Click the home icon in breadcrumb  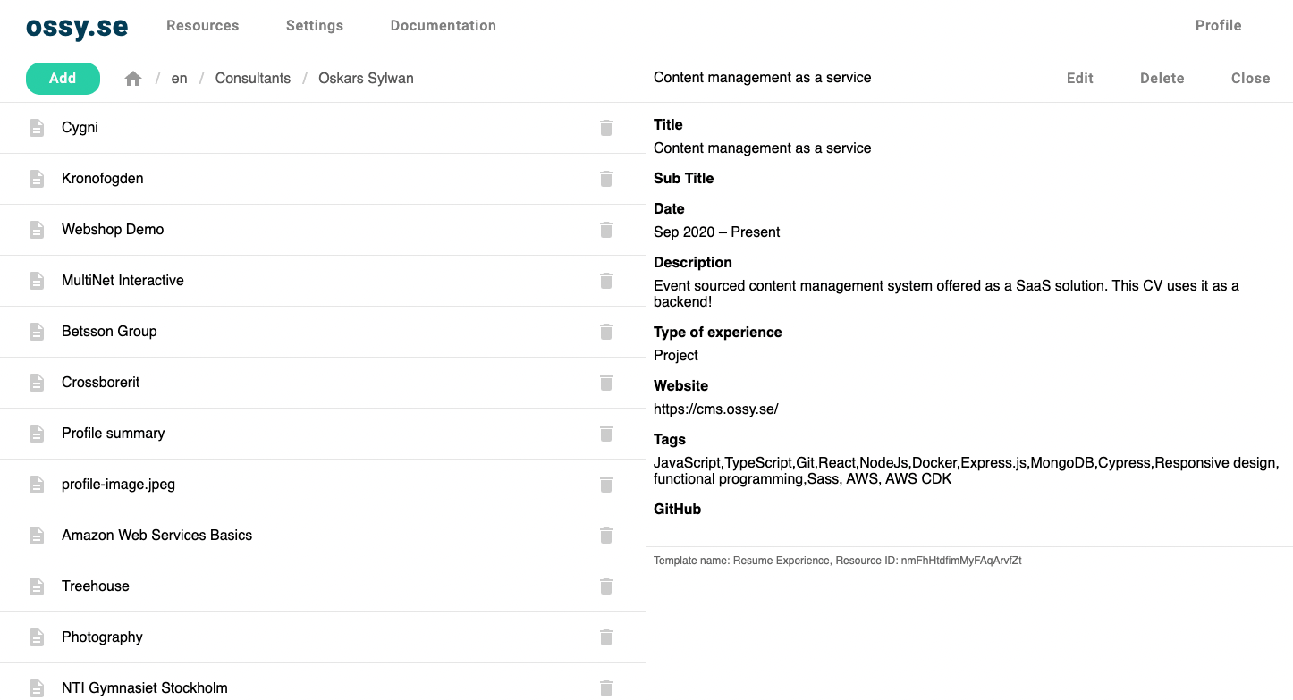(133, 79)
